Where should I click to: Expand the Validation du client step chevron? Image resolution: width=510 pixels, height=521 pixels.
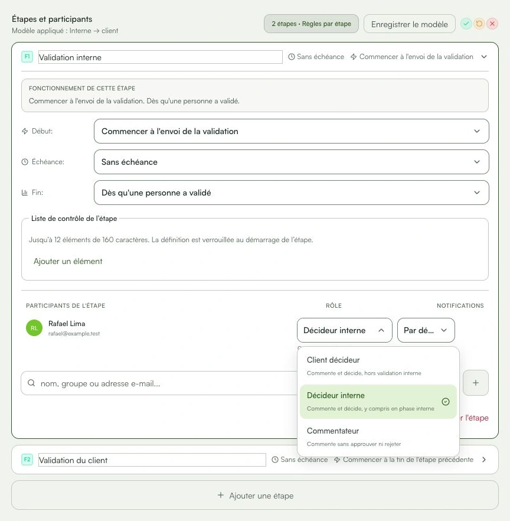pos(484,460)
